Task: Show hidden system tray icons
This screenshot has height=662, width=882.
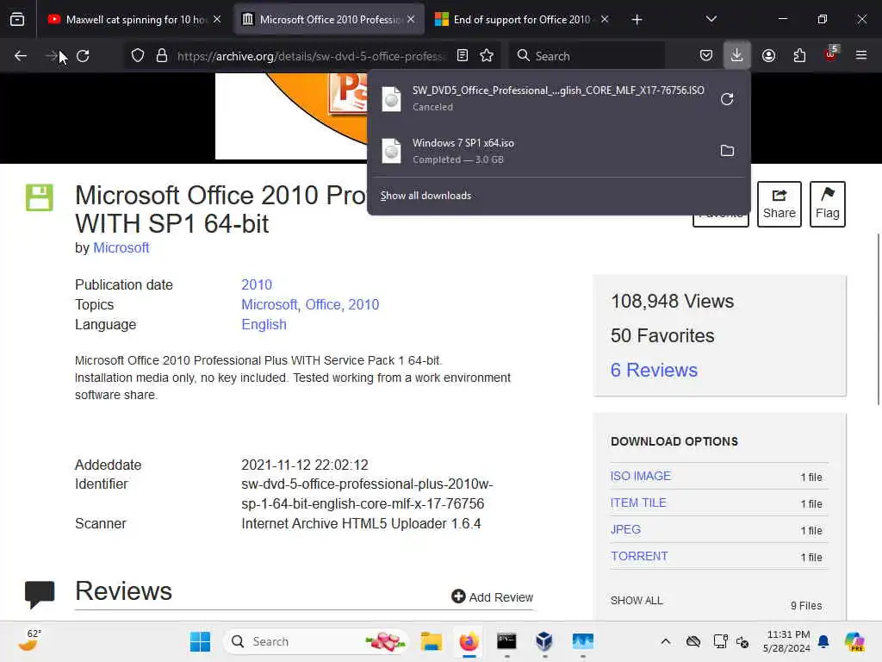Action: pos(666,641)
